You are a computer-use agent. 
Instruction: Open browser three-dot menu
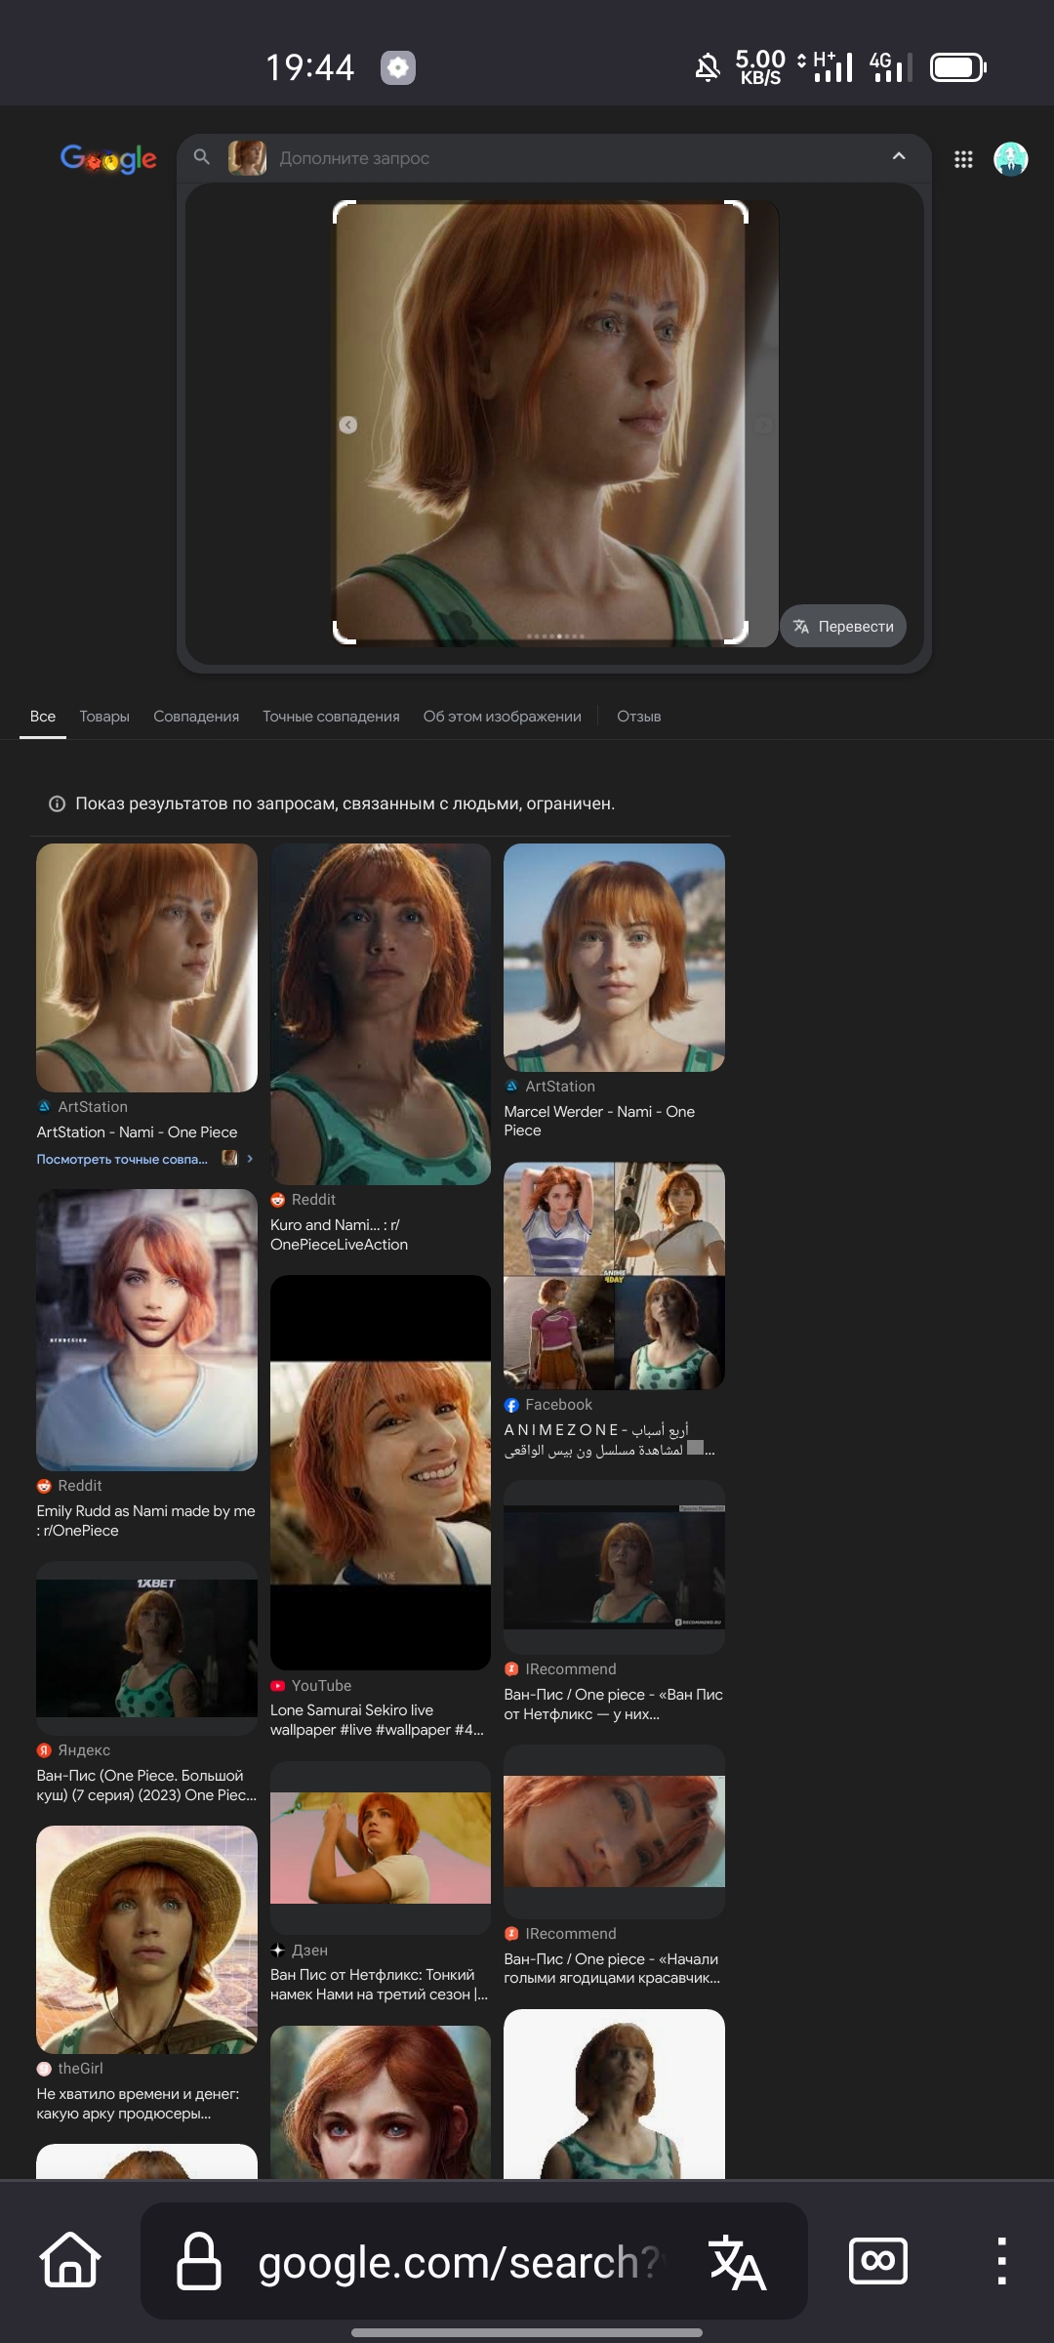[x=1001, y=2261]
